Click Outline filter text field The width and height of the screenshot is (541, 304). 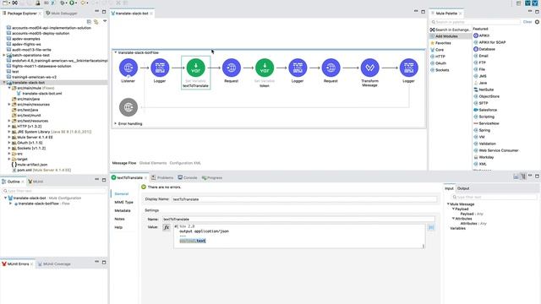click(x=54, y=191)
